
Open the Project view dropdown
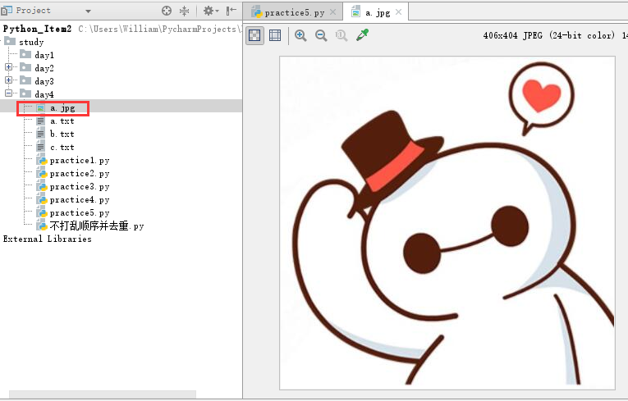88,11
